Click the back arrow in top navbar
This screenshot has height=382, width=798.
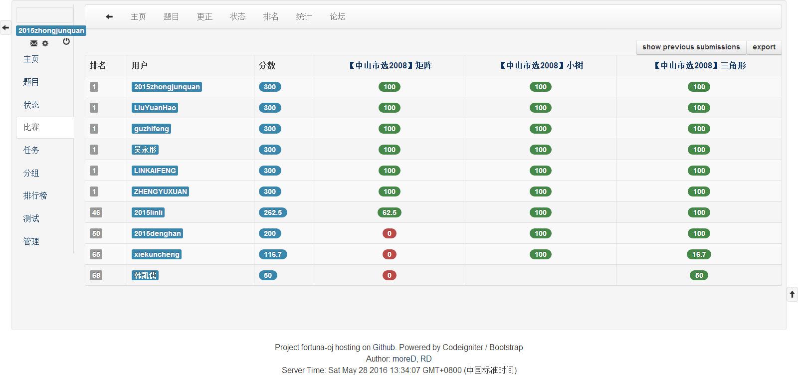[109, 16]
